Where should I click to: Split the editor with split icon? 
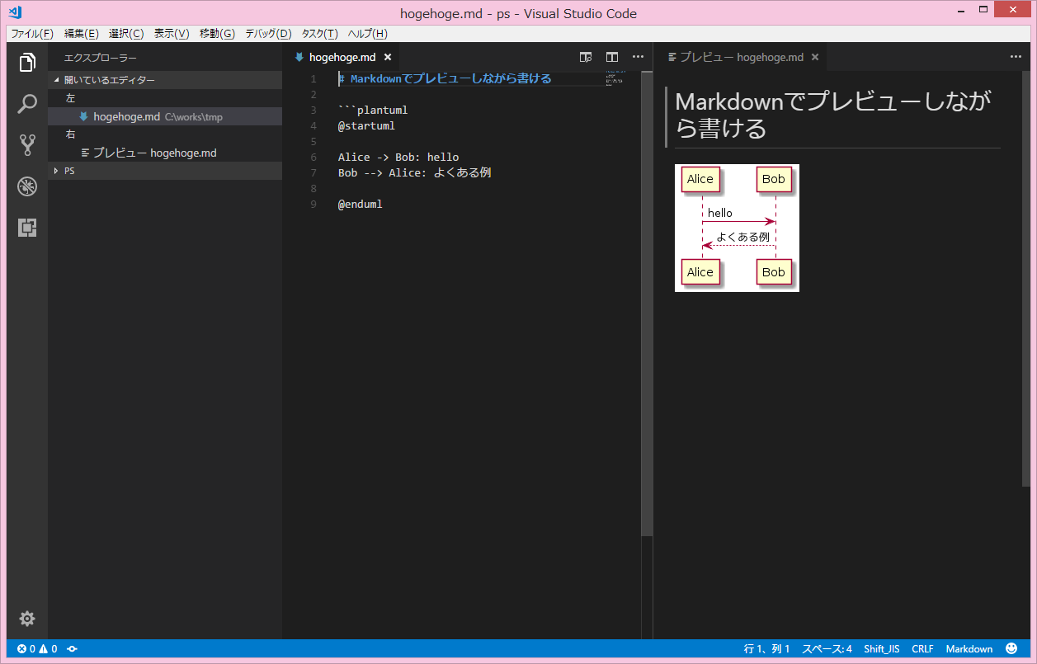pyautogui.click(x=612, y=57)
